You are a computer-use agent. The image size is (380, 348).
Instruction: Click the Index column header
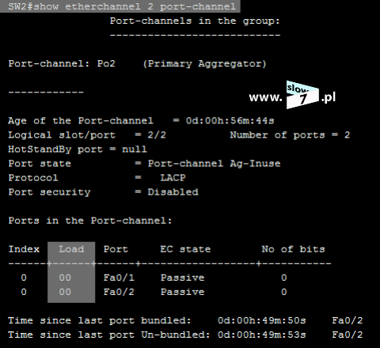(x=24, y=249)
